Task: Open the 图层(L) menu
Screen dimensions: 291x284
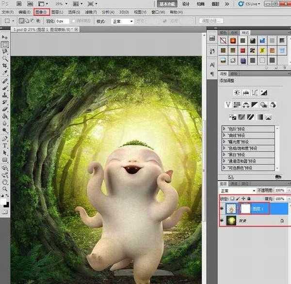Action: 57,11
